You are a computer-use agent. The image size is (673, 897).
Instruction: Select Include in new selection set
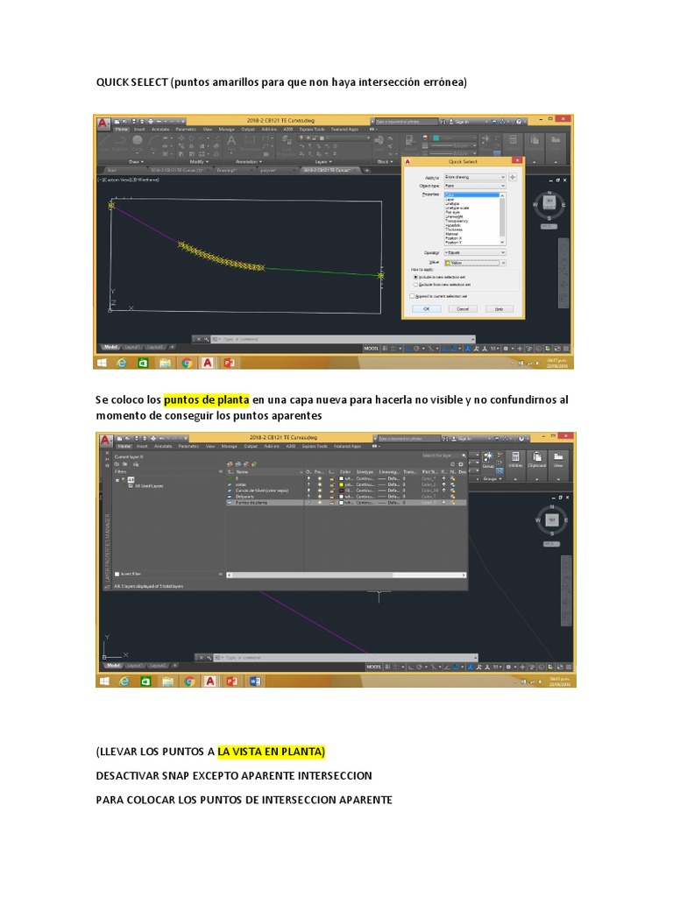(440, 277)
